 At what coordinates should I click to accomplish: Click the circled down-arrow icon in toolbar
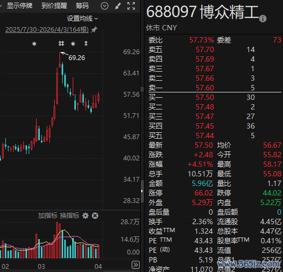(x=105, y=6)
